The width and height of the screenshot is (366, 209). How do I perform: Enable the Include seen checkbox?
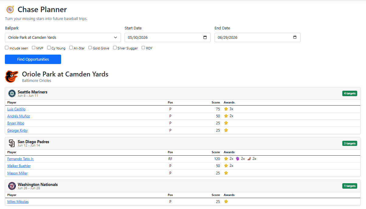7,48
